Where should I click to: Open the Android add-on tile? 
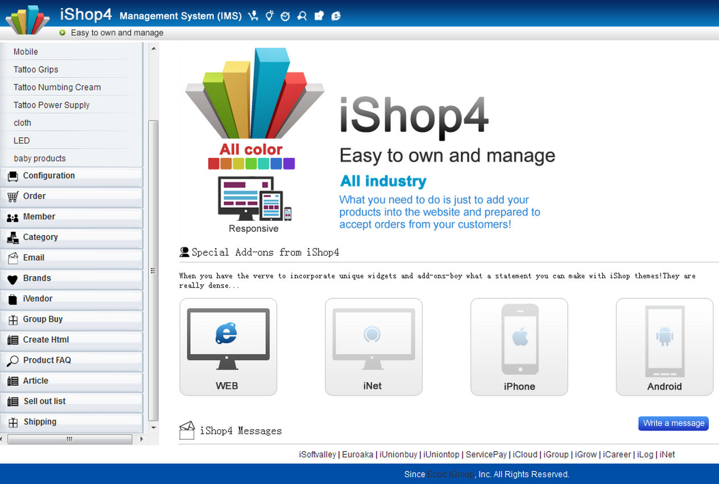point(664,347)
